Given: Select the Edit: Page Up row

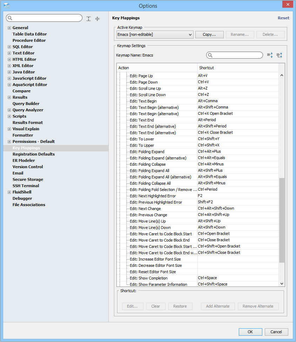Looking at the screenshot, I should pos(198,76).
